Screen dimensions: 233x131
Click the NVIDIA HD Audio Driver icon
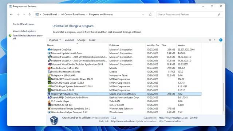click(x=49, y=83)
